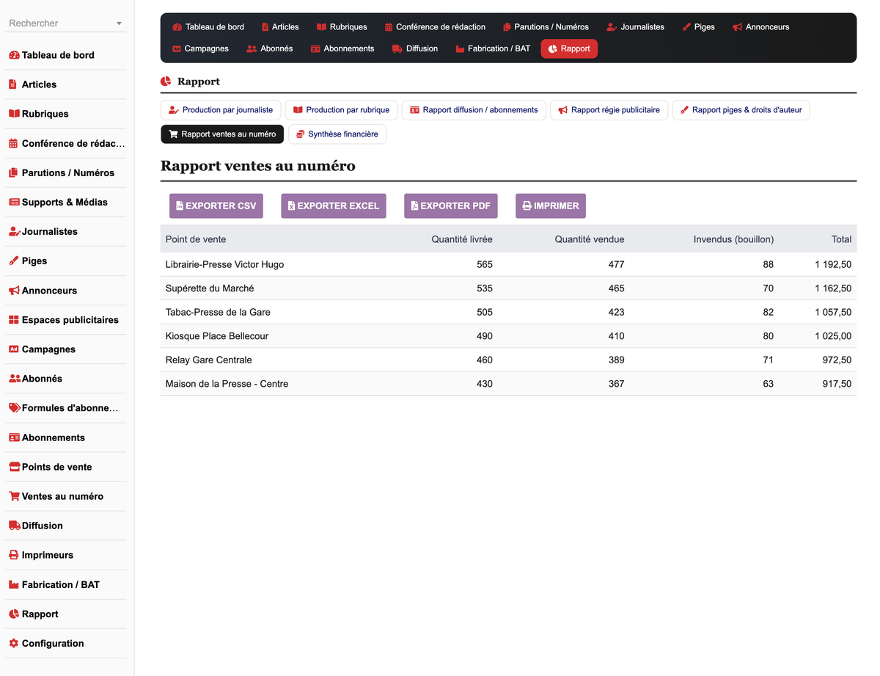Sort by Total column header
880x676 pixels.
coord(842,239)
